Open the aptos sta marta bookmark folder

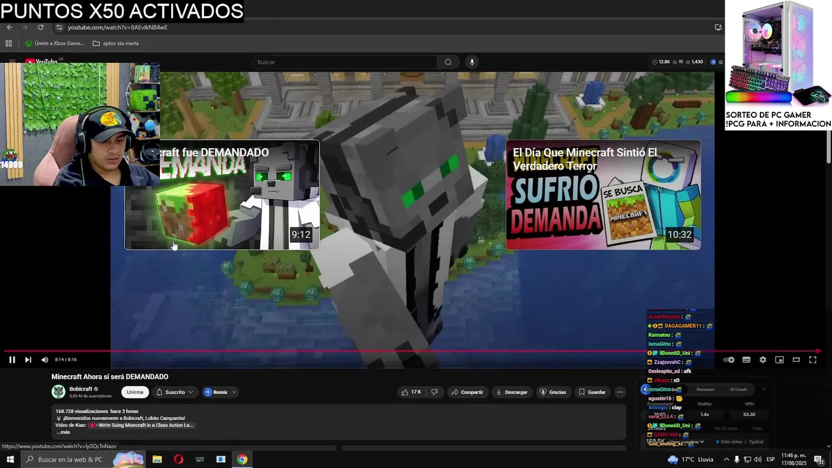pyautogui.click(x=116, y=44)
